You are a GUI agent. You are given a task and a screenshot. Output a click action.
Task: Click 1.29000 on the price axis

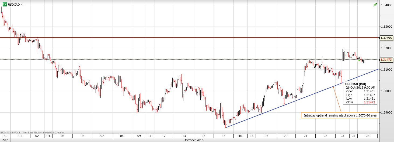coord(386,112)
